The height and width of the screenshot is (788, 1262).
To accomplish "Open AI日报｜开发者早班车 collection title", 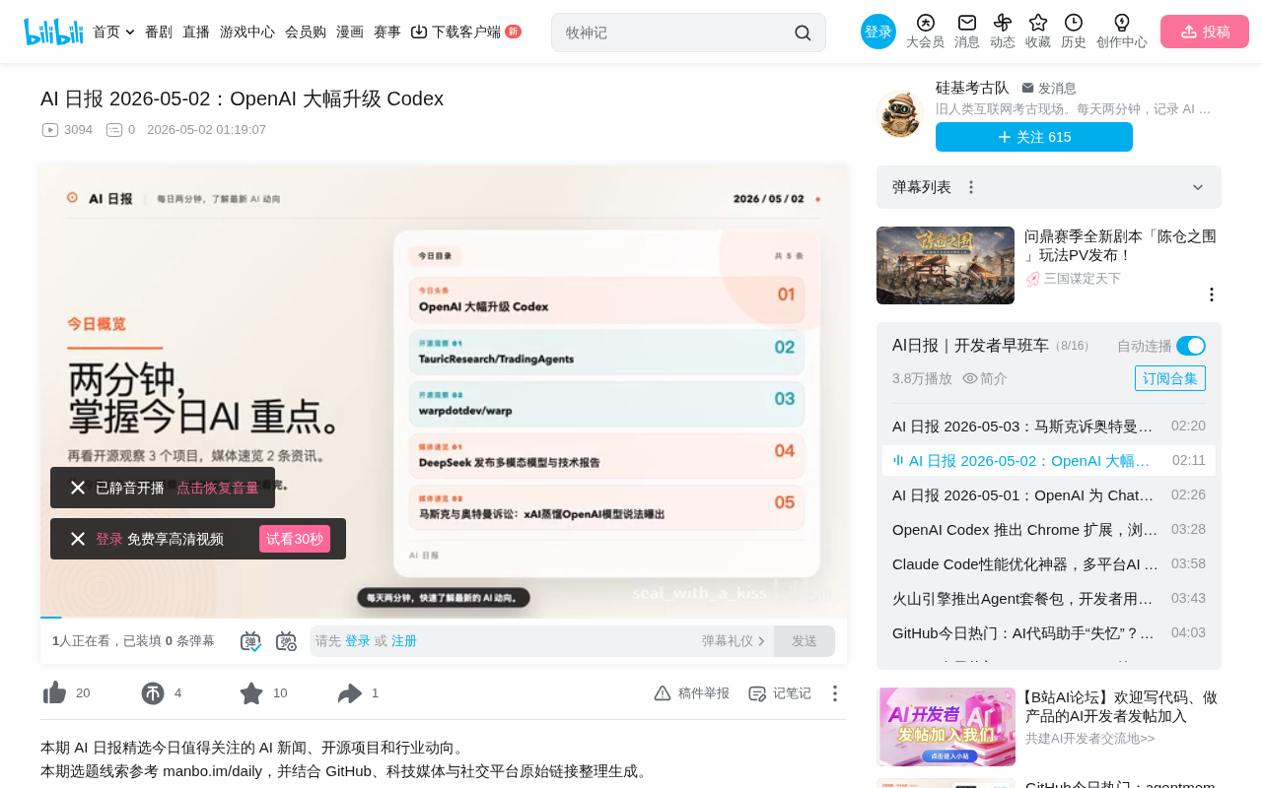I will click(x=970, y=345).
